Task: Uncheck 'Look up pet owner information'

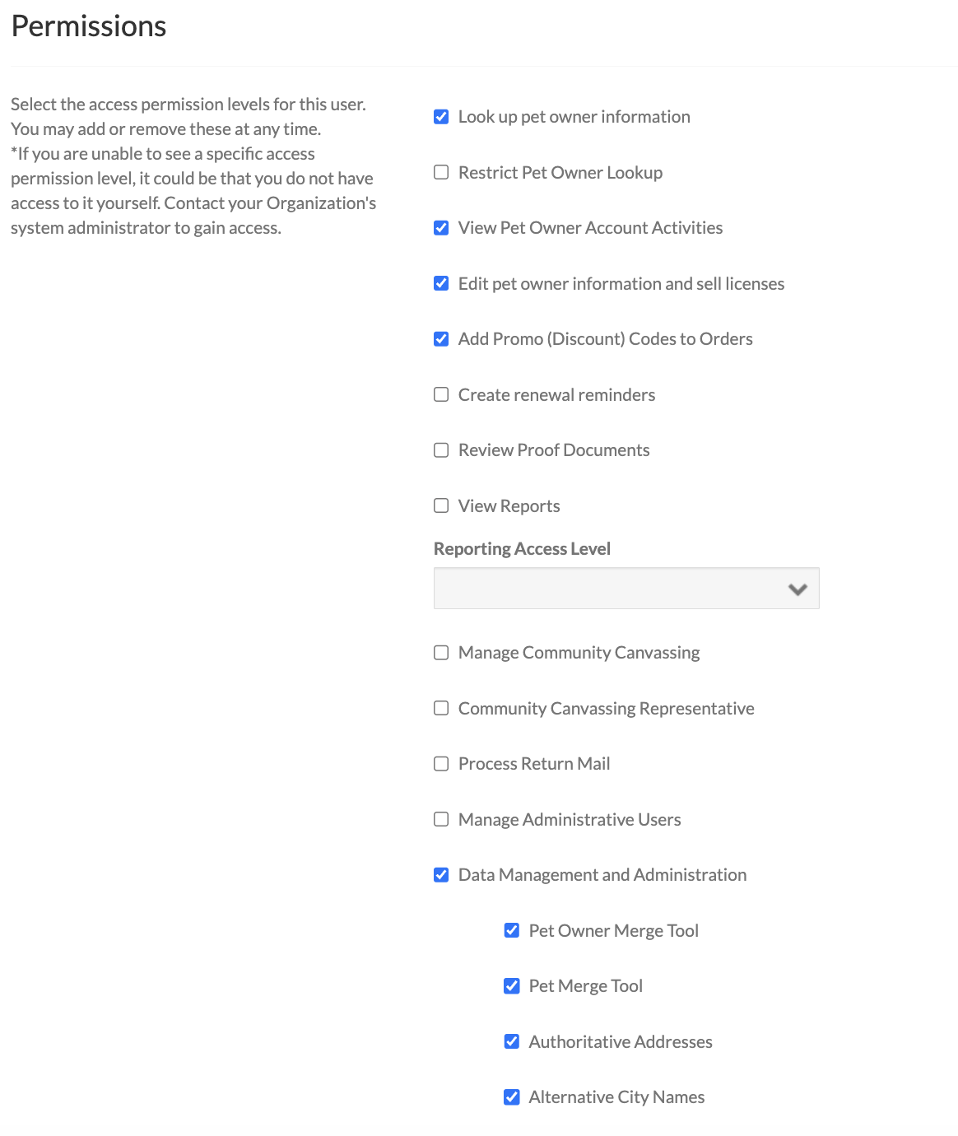Action: coord(440,116)
